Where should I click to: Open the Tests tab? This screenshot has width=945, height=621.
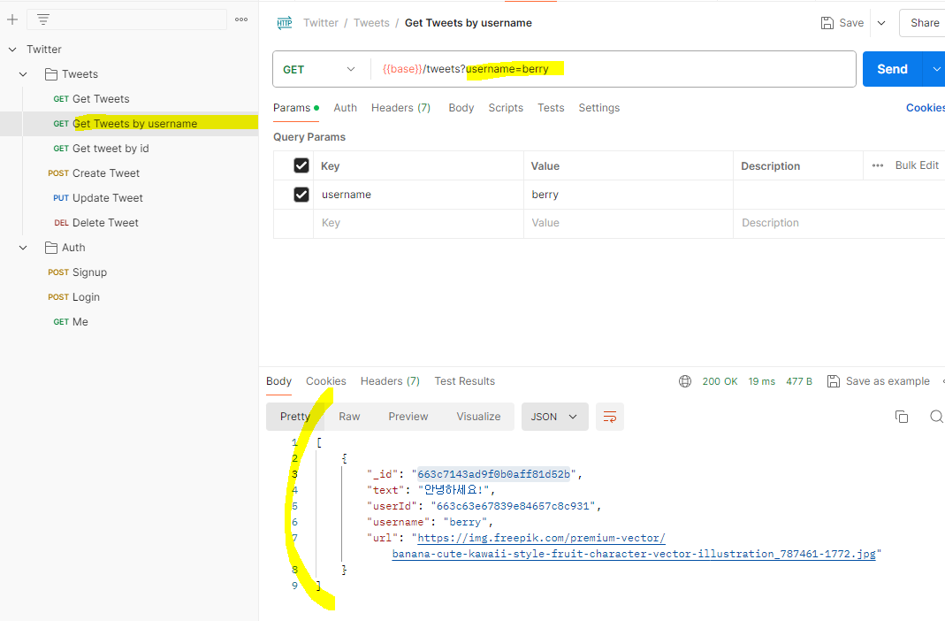[x=551, y=108]
